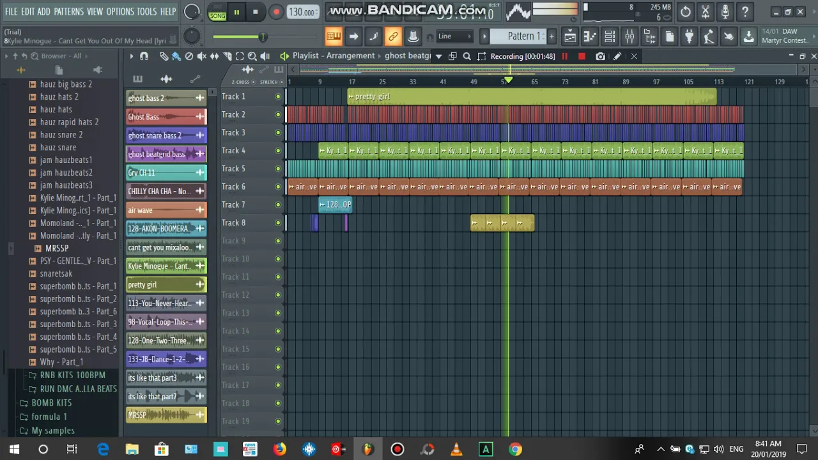
Task: Open the EDIT menu
Action: tap(27, 11)
